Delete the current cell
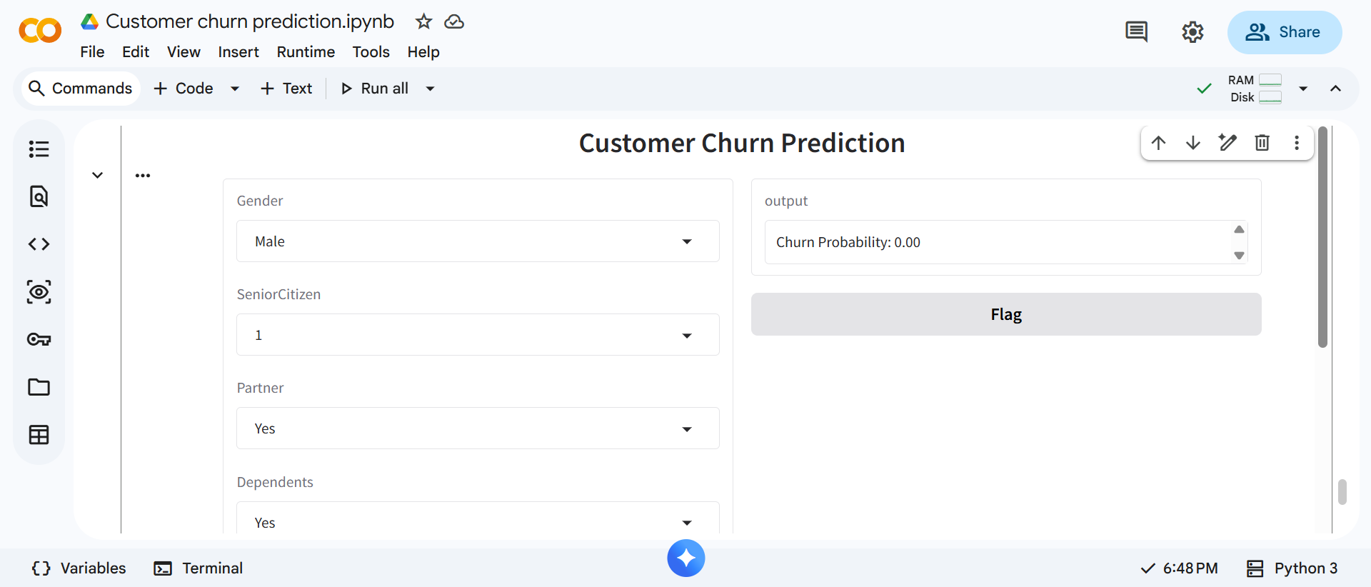The width and height of the screenshot is (1371, 587). (1262, 143)
